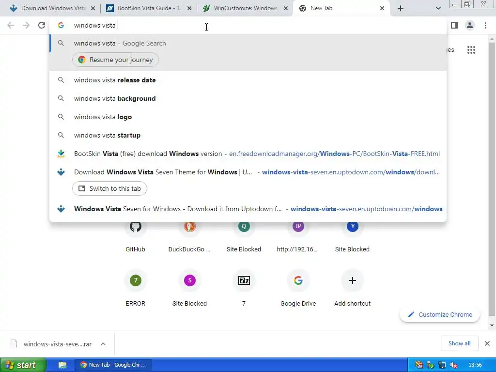Open the Google Drive shortcut
Viewport: 496px width, 372px height.
click(x=298, y=288)
